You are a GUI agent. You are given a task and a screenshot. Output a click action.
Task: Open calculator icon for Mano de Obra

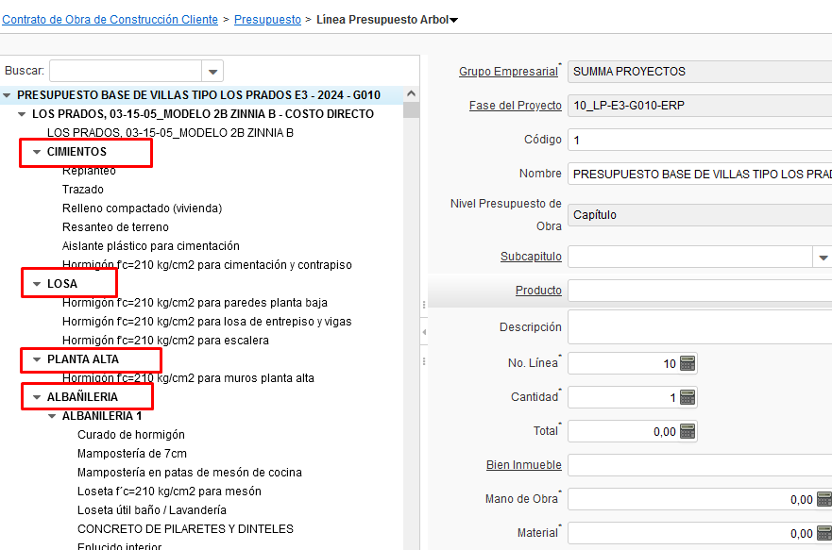(824, 499)
